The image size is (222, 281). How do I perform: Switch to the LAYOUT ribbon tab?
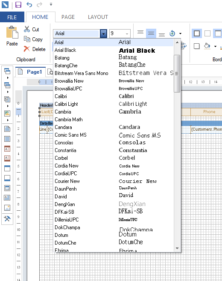pyautogui.click(x=98, y=17)
